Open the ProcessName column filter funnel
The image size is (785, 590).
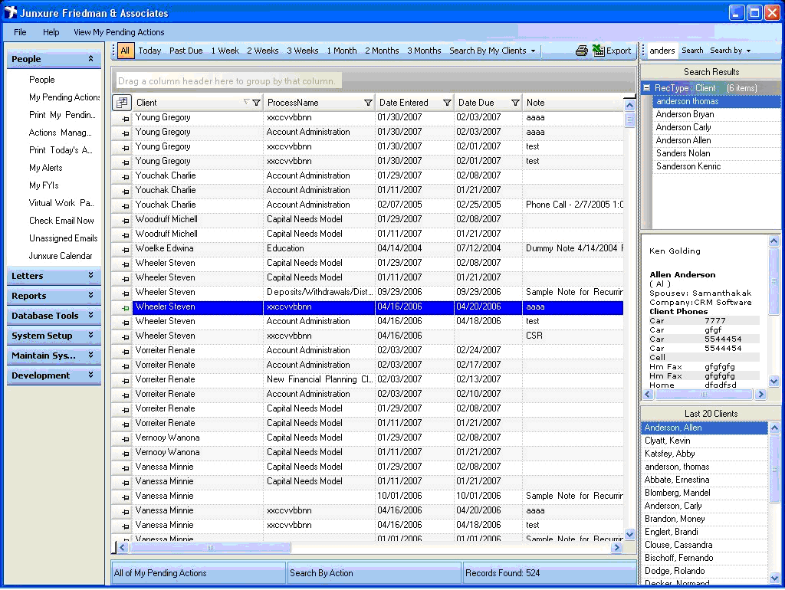[368, 103]
